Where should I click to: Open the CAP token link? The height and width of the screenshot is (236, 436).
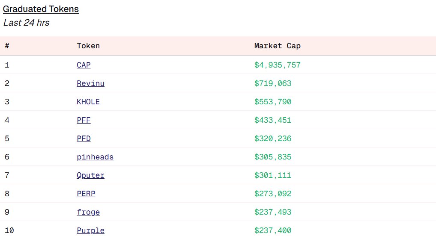coord(84,65)
